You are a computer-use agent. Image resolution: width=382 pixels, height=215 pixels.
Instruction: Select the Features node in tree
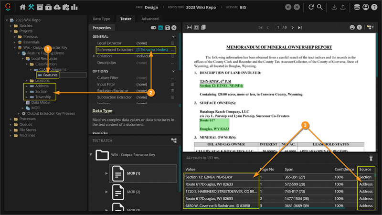(x=50, y=75)
